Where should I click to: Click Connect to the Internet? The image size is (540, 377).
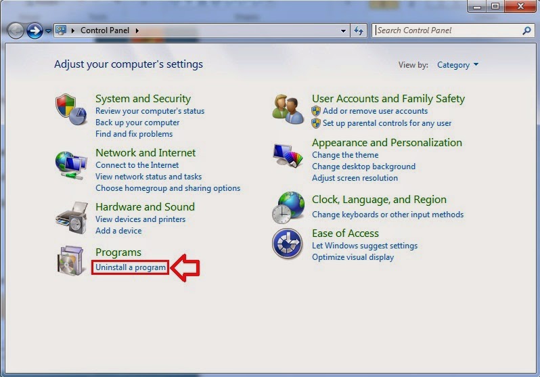(137, 165)
